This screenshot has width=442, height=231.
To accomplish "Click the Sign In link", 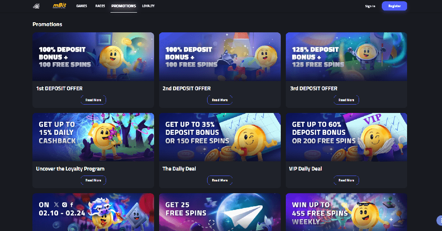I will point(370,6).
